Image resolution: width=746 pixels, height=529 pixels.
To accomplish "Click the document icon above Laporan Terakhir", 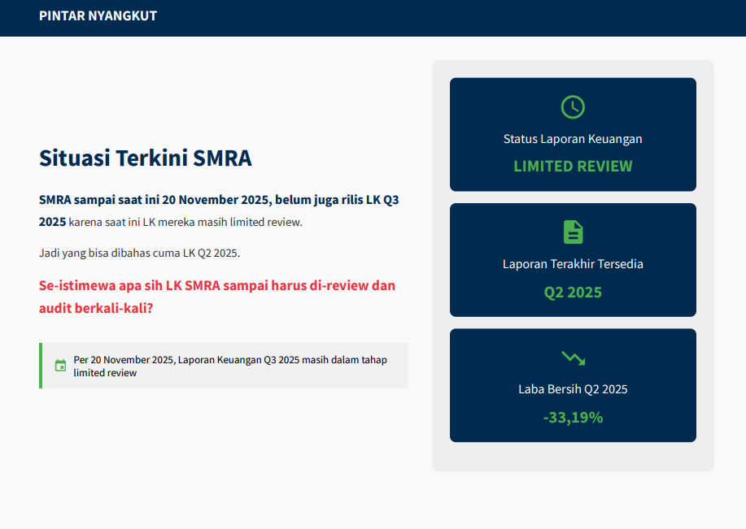I will point(573,232).
